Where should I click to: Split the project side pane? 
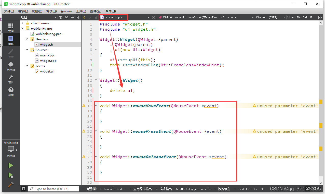(x=73, y=17)
